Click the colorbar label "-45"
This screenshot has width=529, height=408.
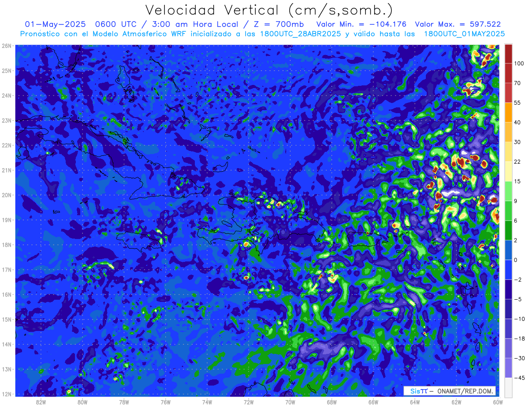[x=518, y=378]
